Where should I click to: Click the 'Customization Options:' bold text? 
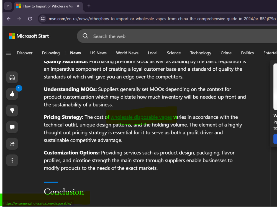pyautogui.click(x=72, y=153)
